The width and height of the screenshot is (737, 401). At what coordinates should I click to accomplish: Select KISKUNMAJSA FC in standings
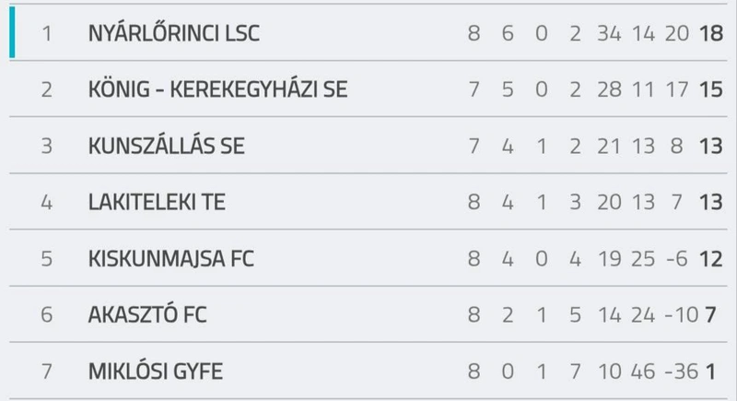pyautogui.click(x=171, y=258)
